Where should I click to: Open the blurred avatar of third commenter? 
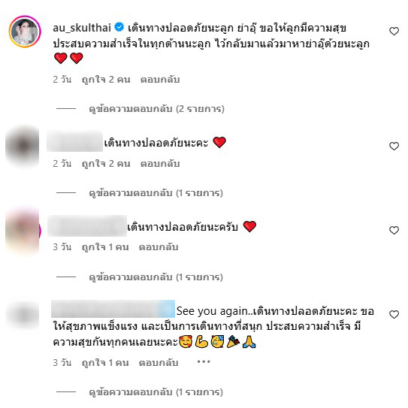coord(23,230)
